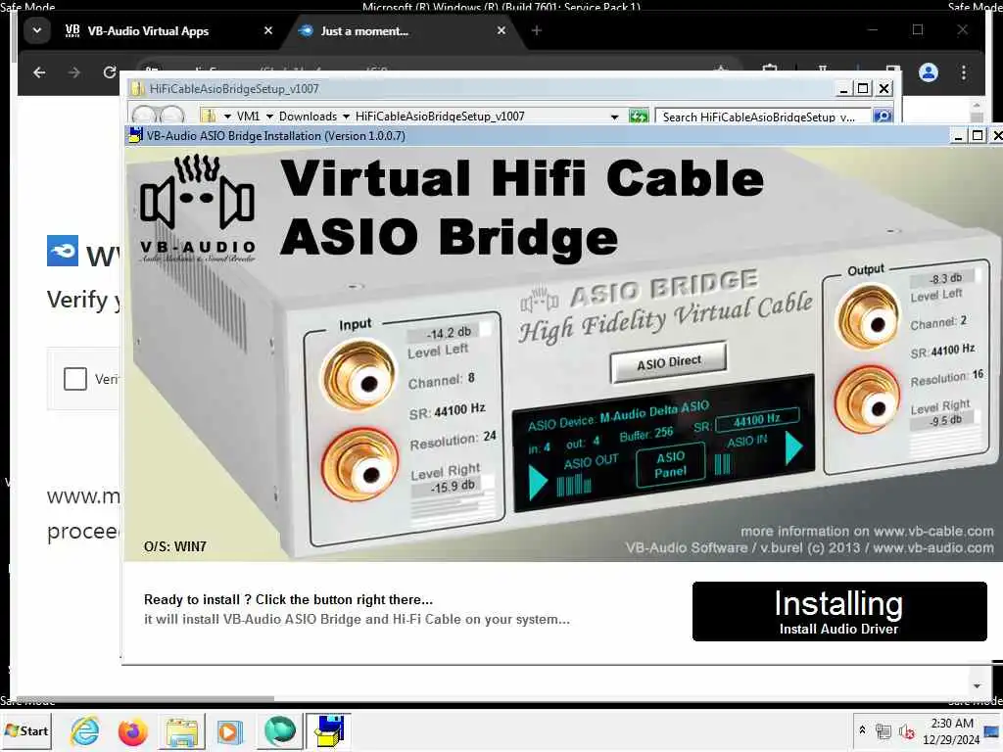Viewport: 1003px width, 752px height.
Task: Click the browser horizontal scrollbar thumb
Action: pos(146,699)
